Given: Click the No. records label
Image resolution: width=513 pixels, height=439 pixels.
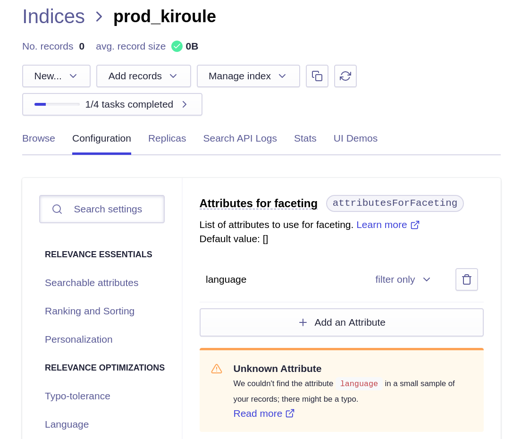Looking at the screenshot, I should [48, 46].
